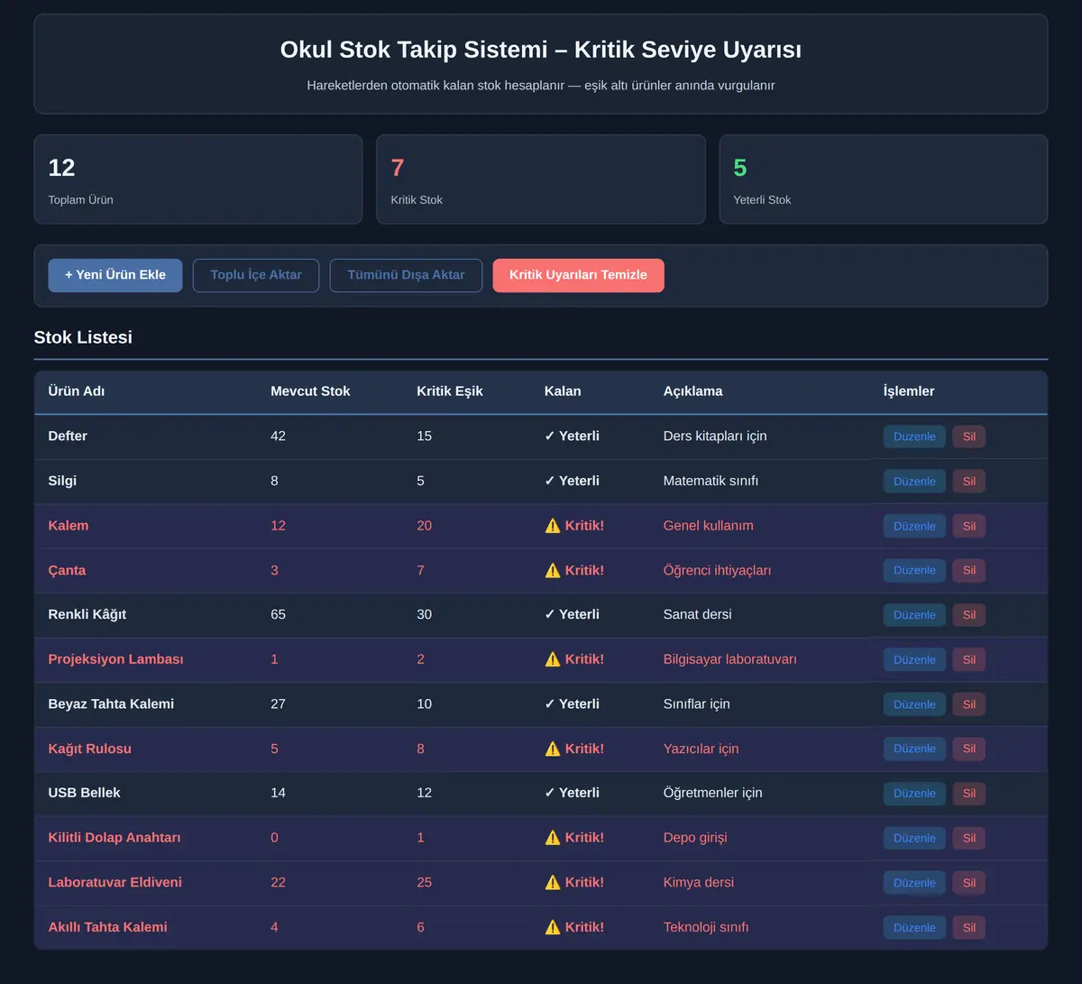Delete the USB Bellek product
The image size is (1082, 984).
tap(969, 794)
